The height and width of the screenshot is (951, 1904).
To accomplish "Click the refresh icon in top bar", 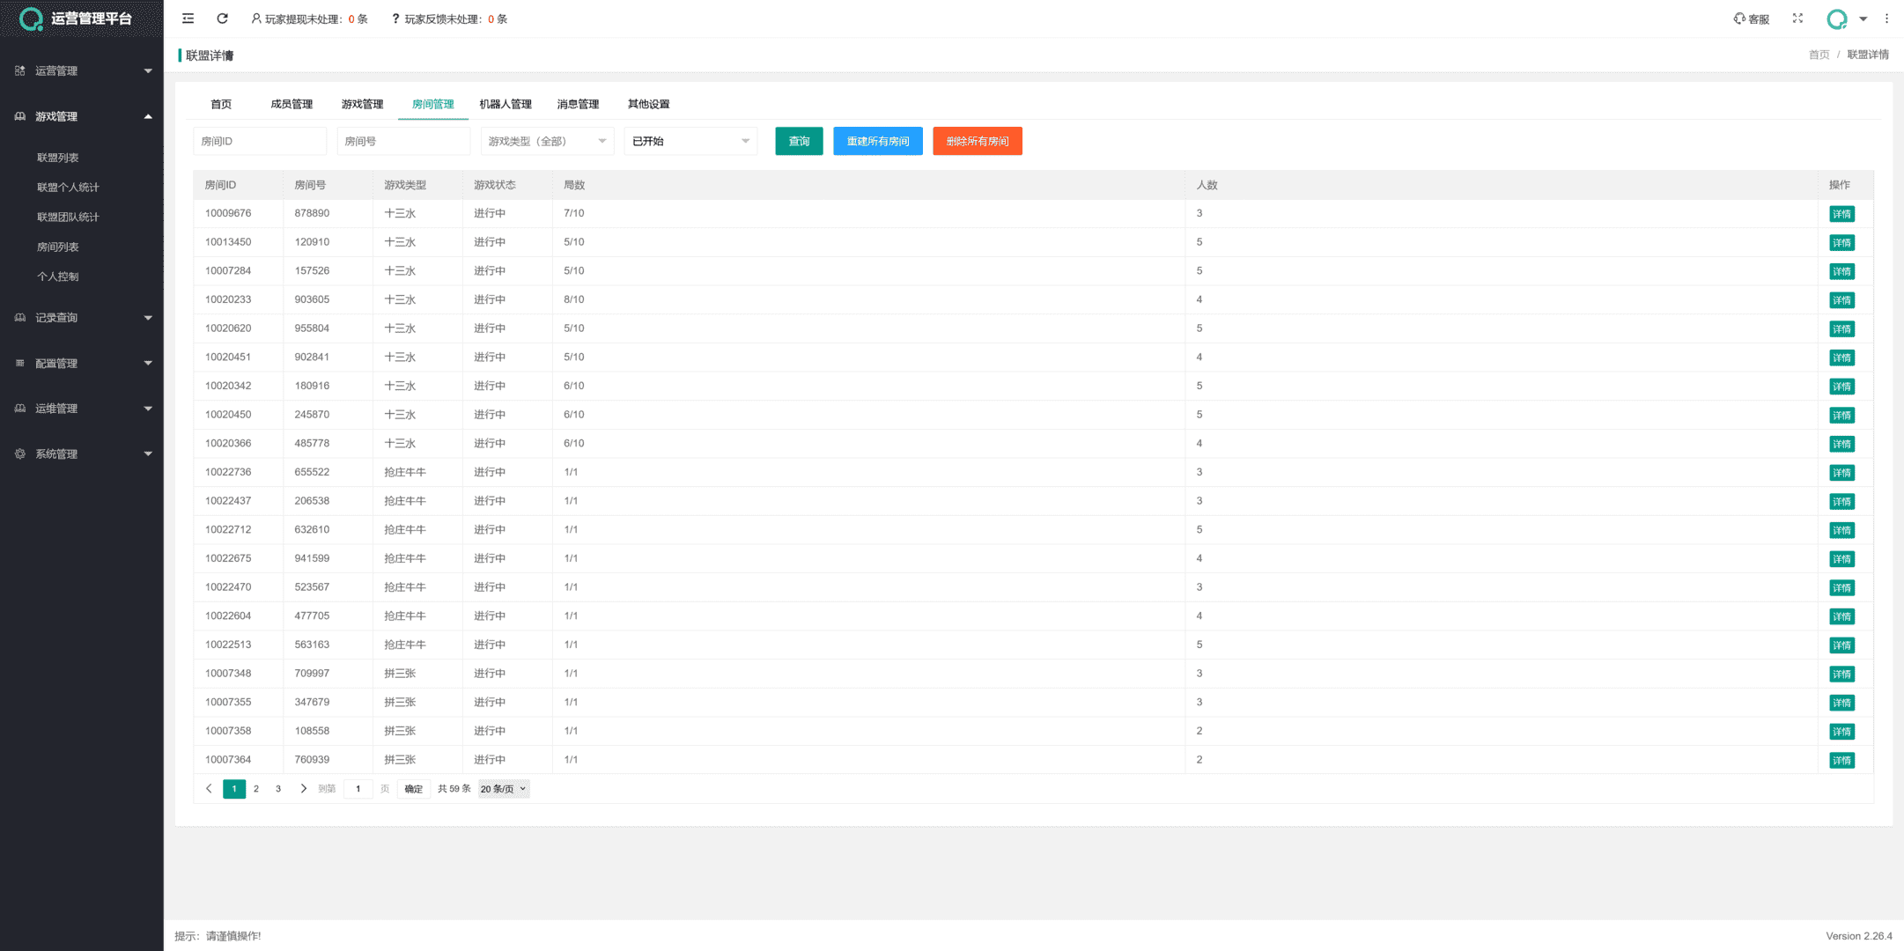I will pos(222,18).
